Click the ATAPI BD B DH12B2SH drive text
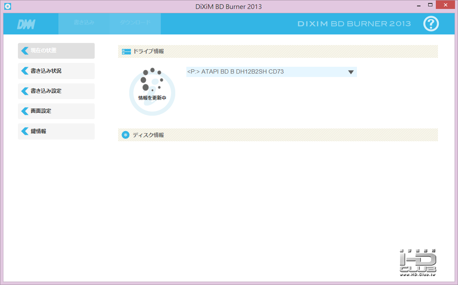The height and width of the screenshot is (285, 458). [x=235, y=72]
